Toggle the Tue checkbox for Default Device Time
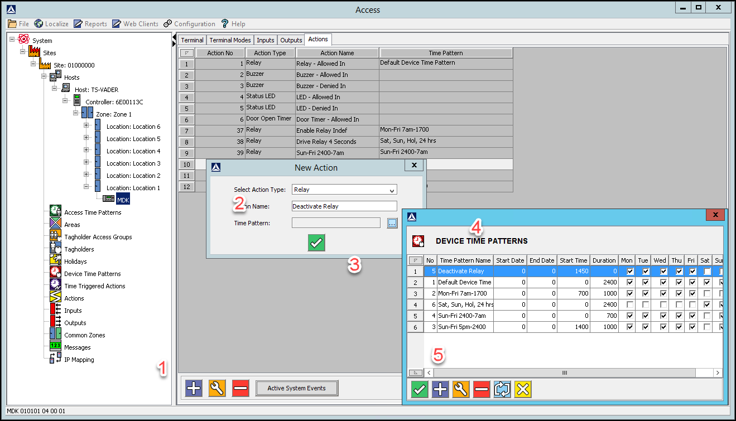This screenshot has width=736, height=421. (646, 283)
